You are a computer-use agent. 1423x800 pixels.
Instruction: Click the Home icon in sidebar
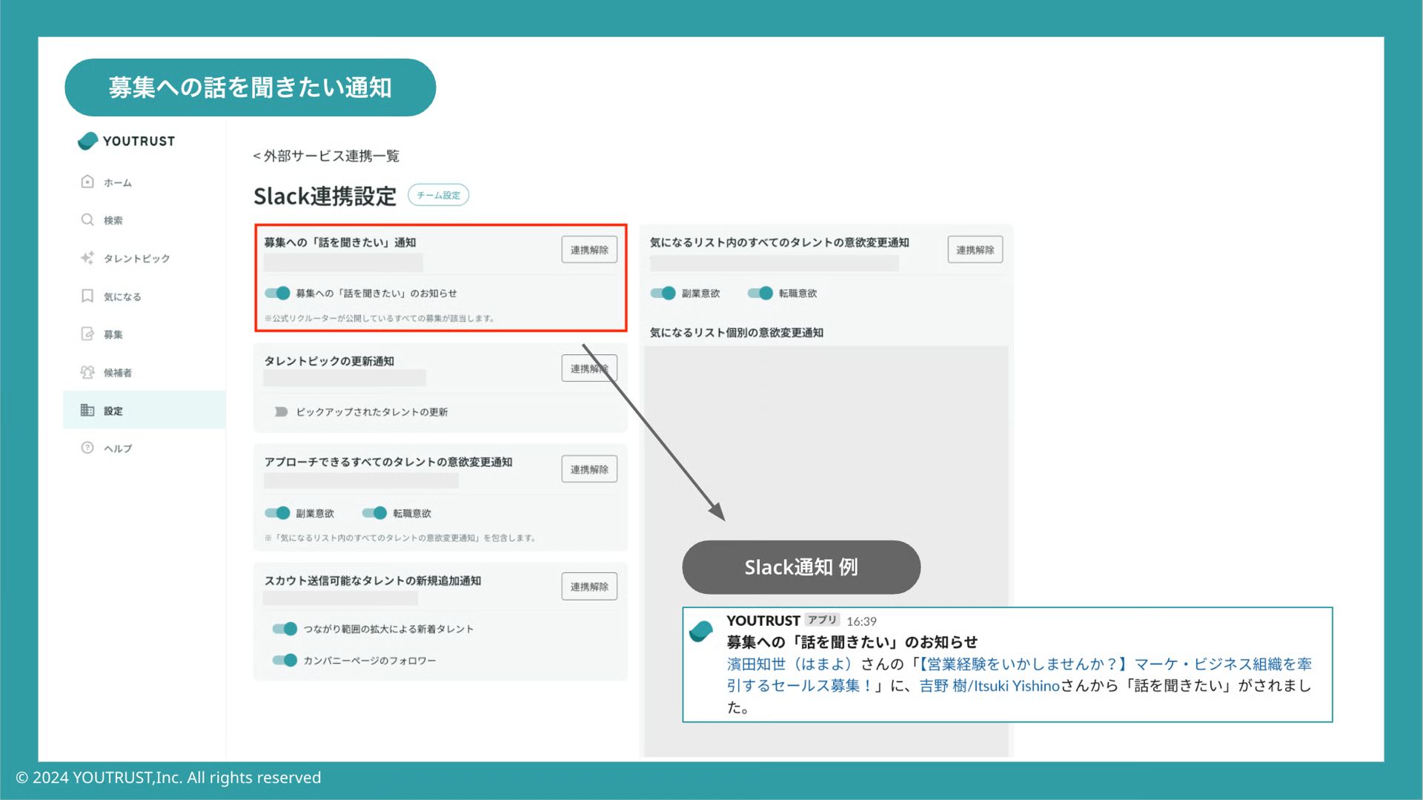(87, 182)
